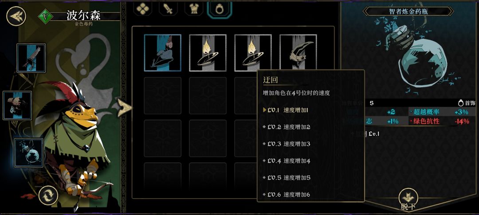The height and width of the screenshot is (215, 479).
Task: Select the ring accessory tab
Action: tap(219, 8)
